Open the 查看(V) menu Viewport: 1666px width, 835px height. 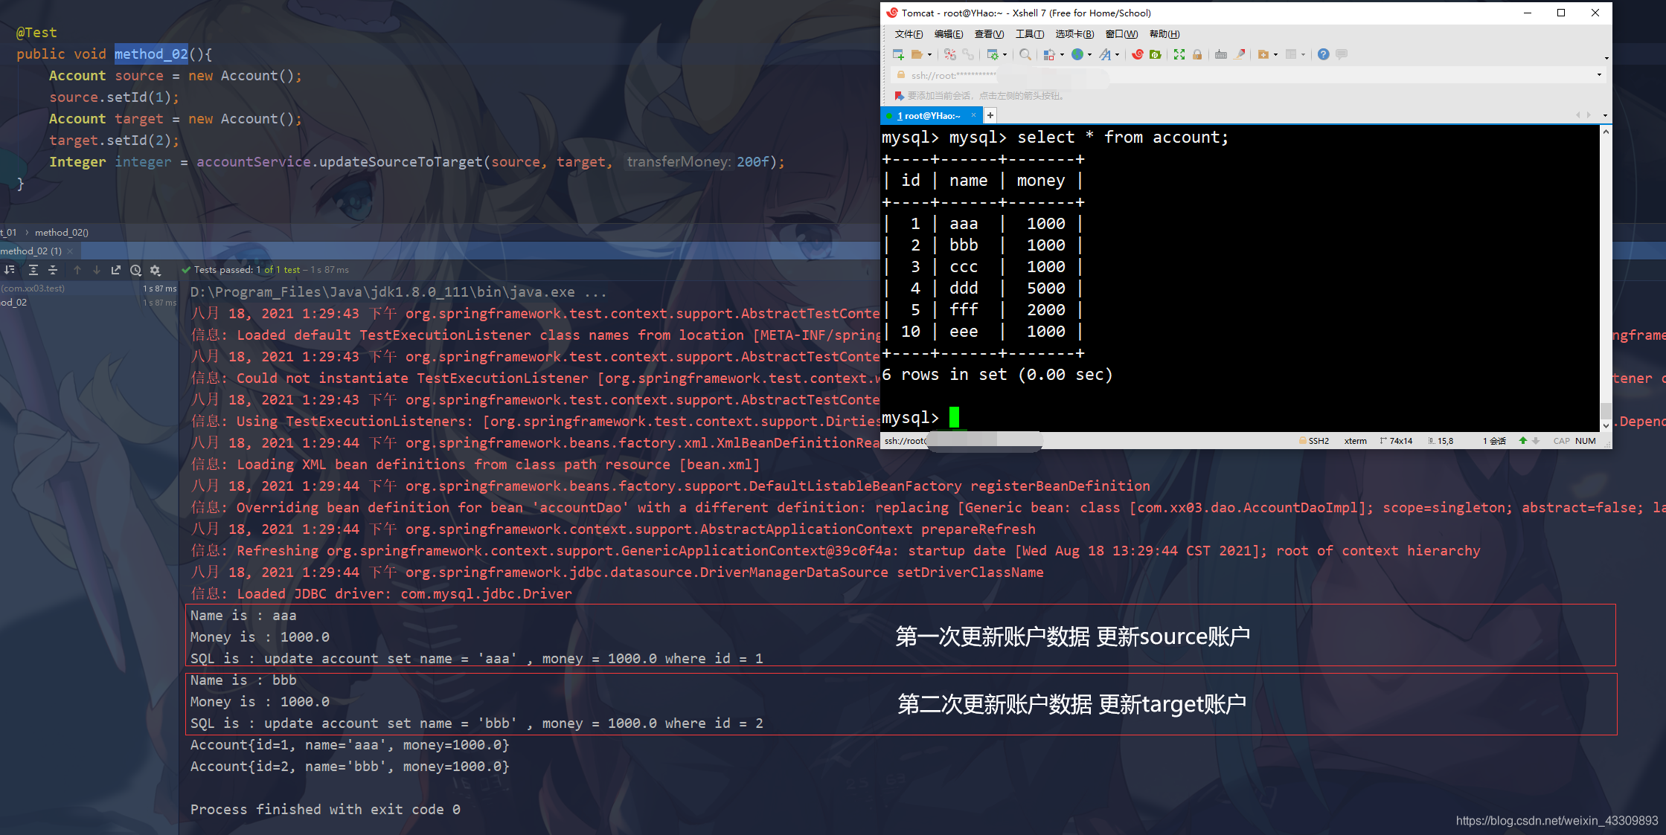989,34
